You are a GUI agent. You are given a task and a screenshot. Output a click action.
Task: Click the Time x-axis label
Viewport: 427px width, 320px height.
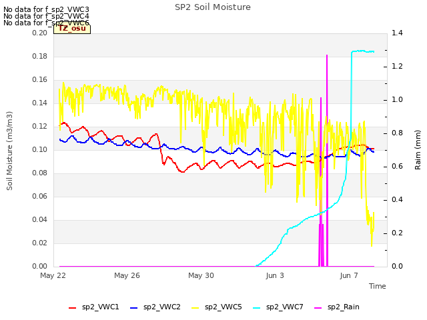(x=378, y=286)
